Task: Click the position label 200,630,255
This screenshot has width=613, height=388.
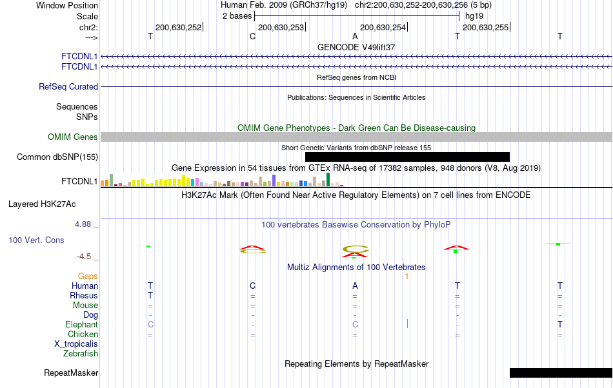Action: tap(485, 27)
